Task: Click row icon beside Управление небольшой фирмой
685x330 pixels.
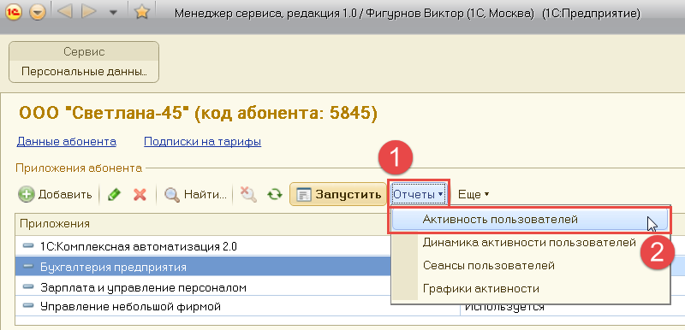Action: [28, 305]
